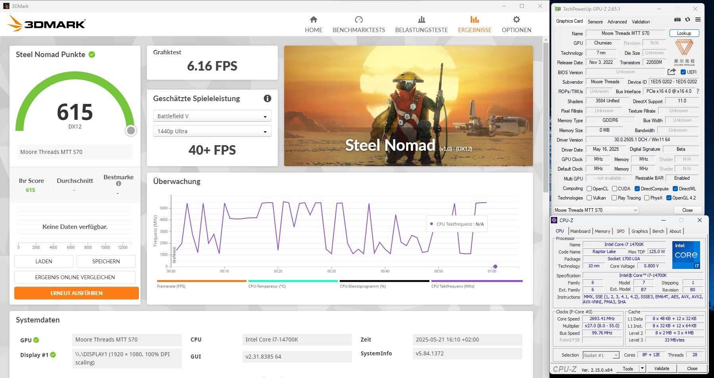Screen dimensions: 714x378
Task: Toggle the DirectCompute checkbox in GPU-Z
Action: tap(637, 189)
